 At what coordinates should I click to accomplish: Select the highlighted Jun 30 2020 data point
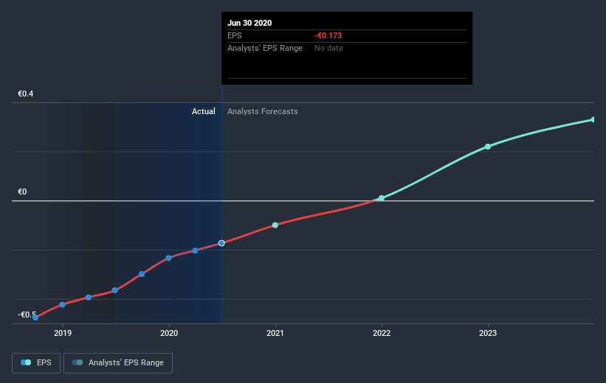[x=221, y=243]
